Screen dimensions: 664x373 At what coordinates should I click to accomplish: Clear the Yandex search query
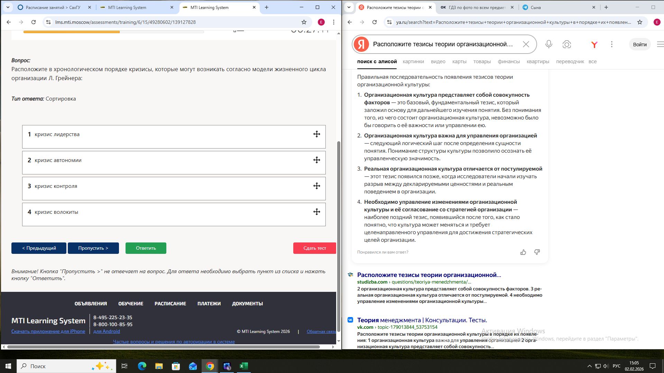coord(526,44)
